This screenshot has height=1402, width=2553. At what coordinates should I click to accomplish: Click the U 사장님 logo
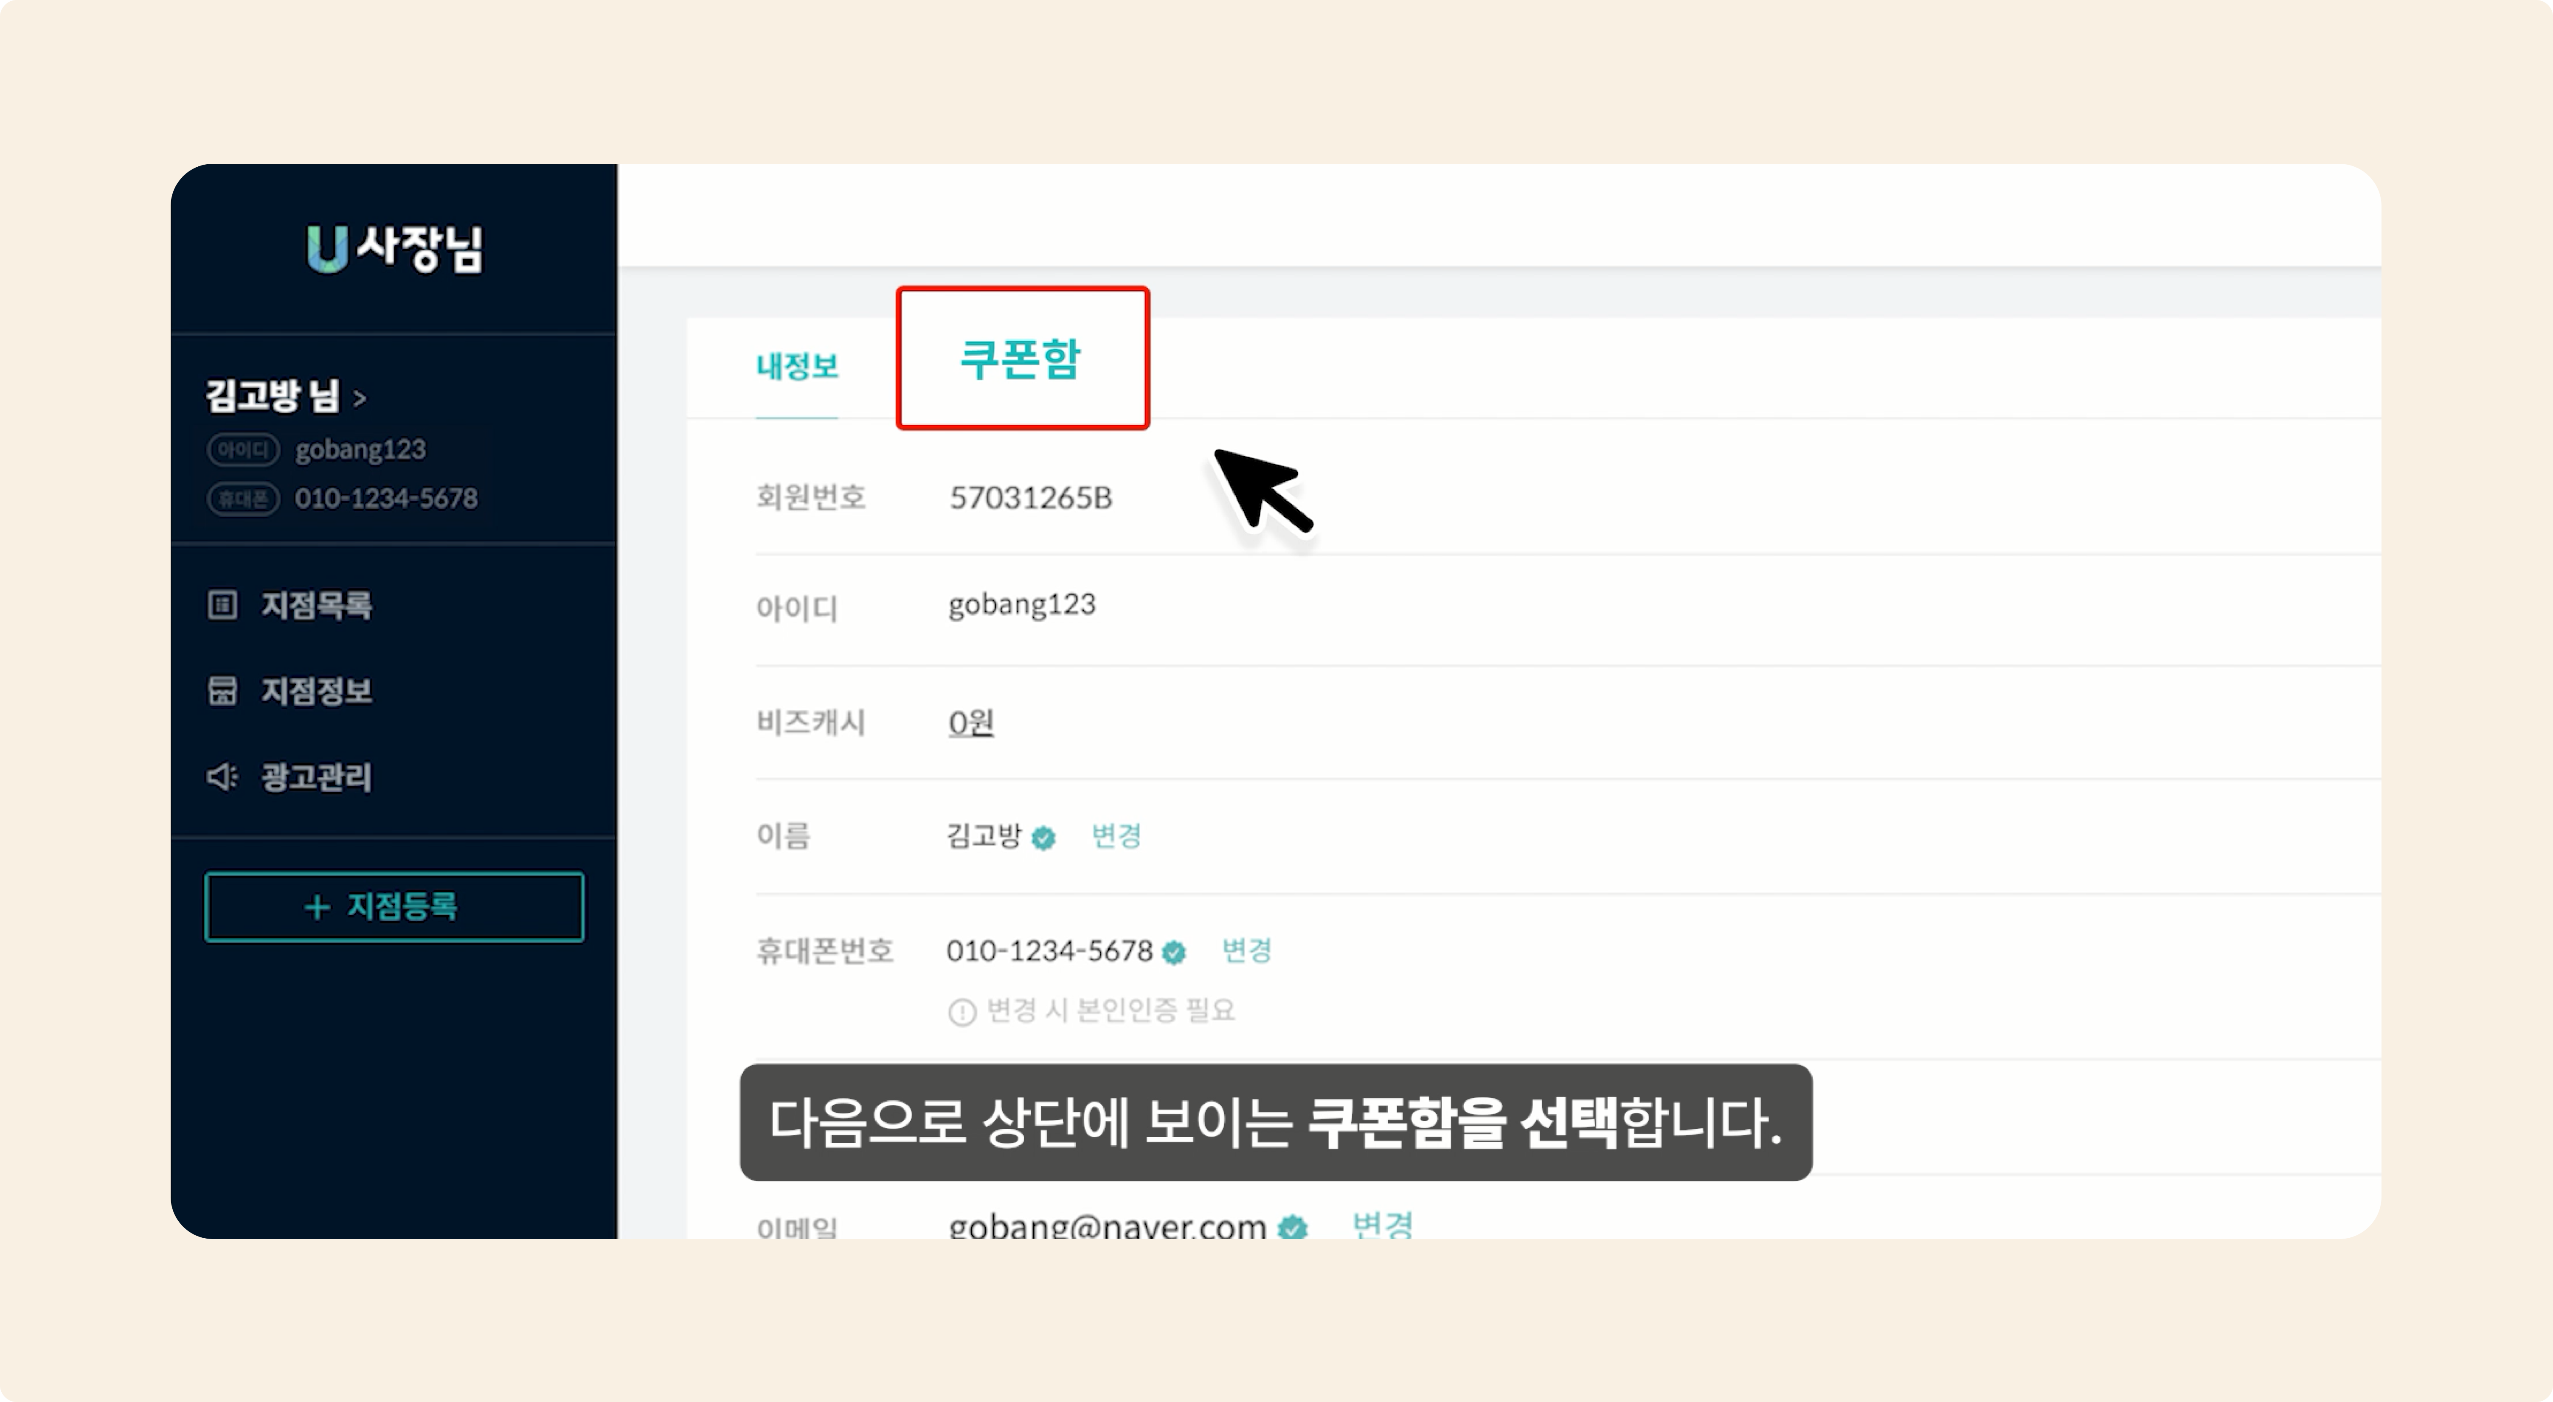pos(394,249)
